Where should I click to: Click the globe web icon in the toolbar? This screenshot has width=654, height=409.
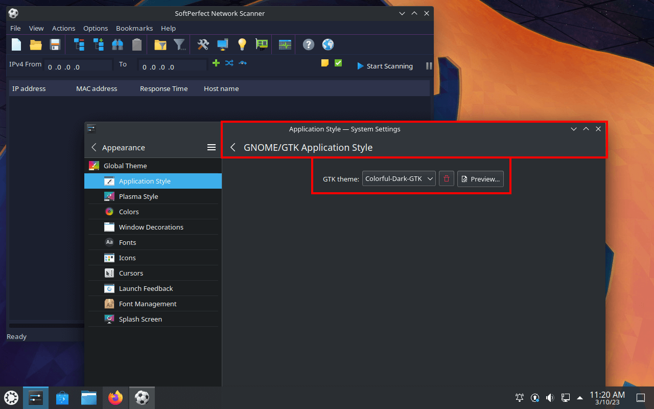tap(328, 44)
